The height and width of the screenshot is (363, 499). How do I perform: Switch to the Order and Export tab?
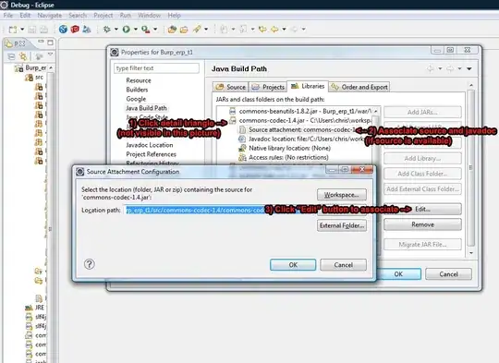click(359, 87)
